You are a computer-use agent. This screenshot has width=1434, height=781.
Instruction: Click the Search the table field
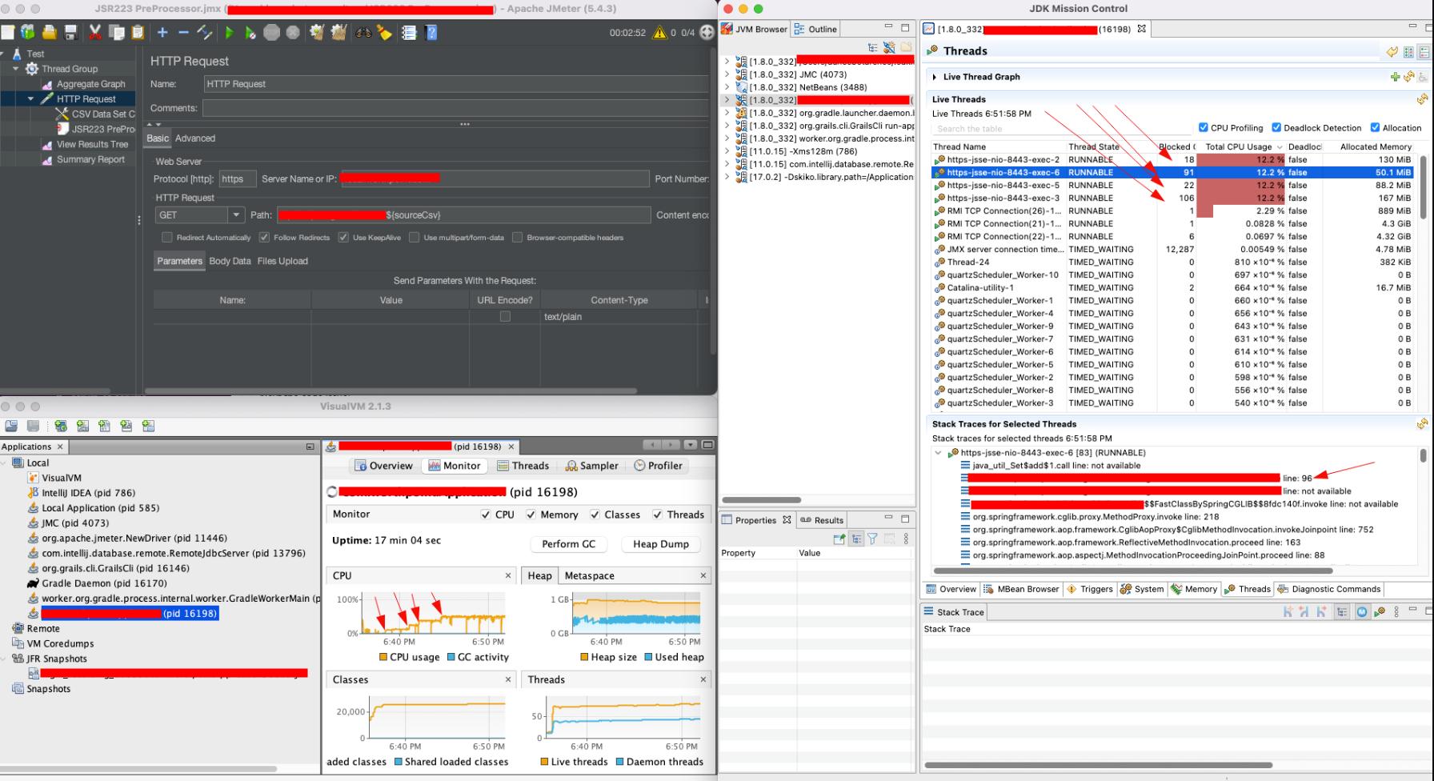(1062, 128)
